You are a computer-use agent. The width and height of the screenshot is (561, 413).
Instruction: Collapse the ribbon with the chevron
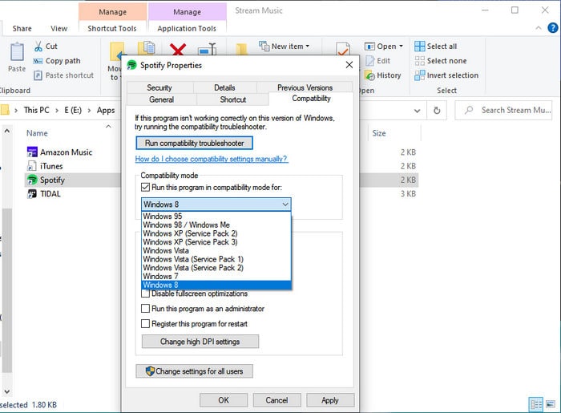tap(539, 28)
